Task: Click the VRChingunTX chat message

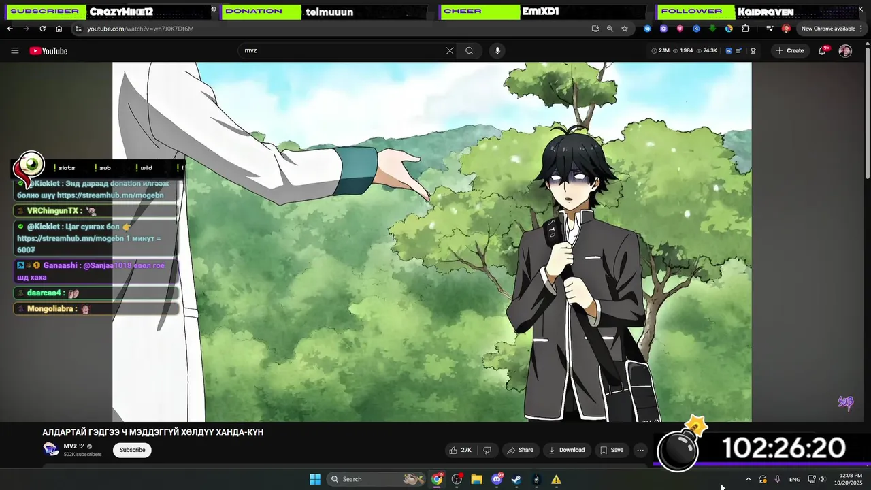Action: pos(96,211)
